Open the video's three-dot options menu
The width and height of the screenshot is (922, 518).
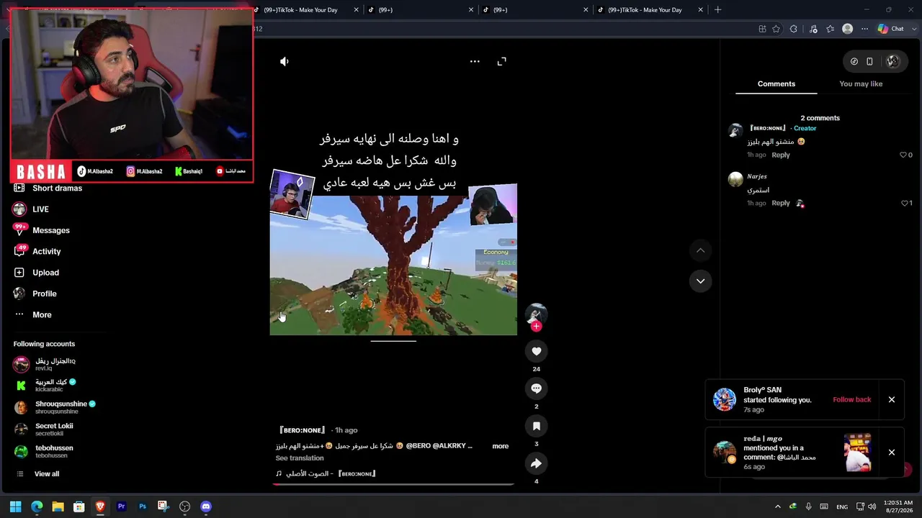coord(475,62)
